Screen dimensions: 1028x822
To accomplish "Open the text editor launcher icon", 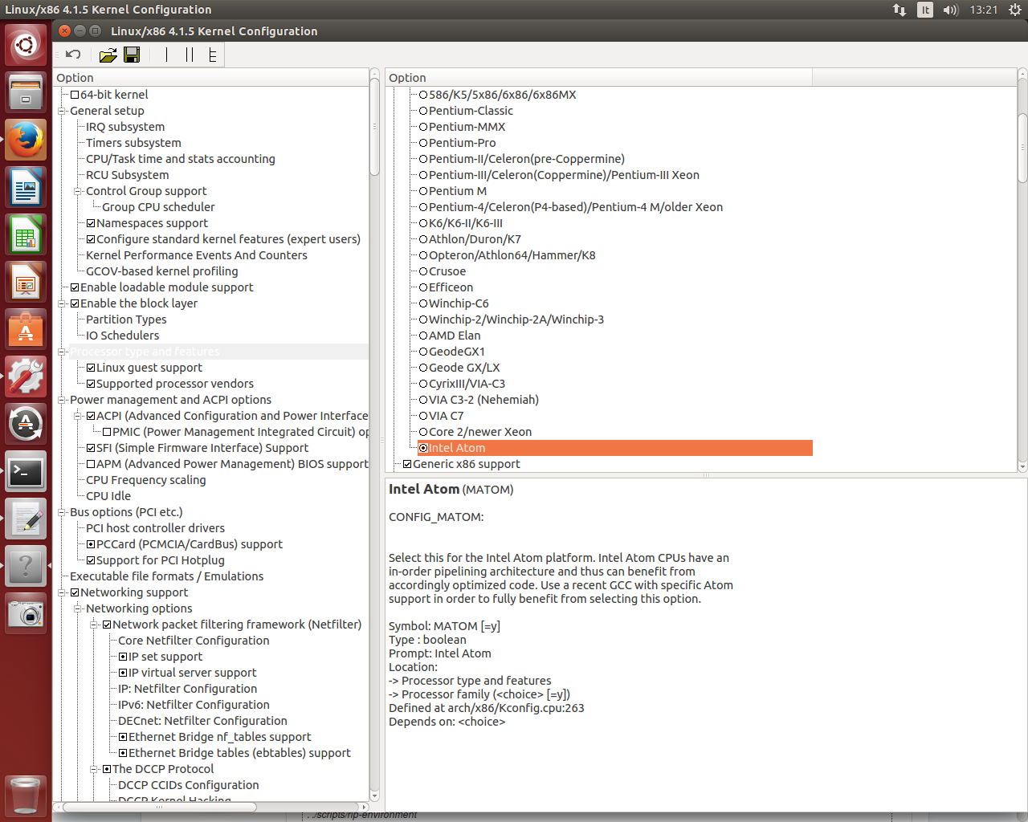I will point(26,519).
